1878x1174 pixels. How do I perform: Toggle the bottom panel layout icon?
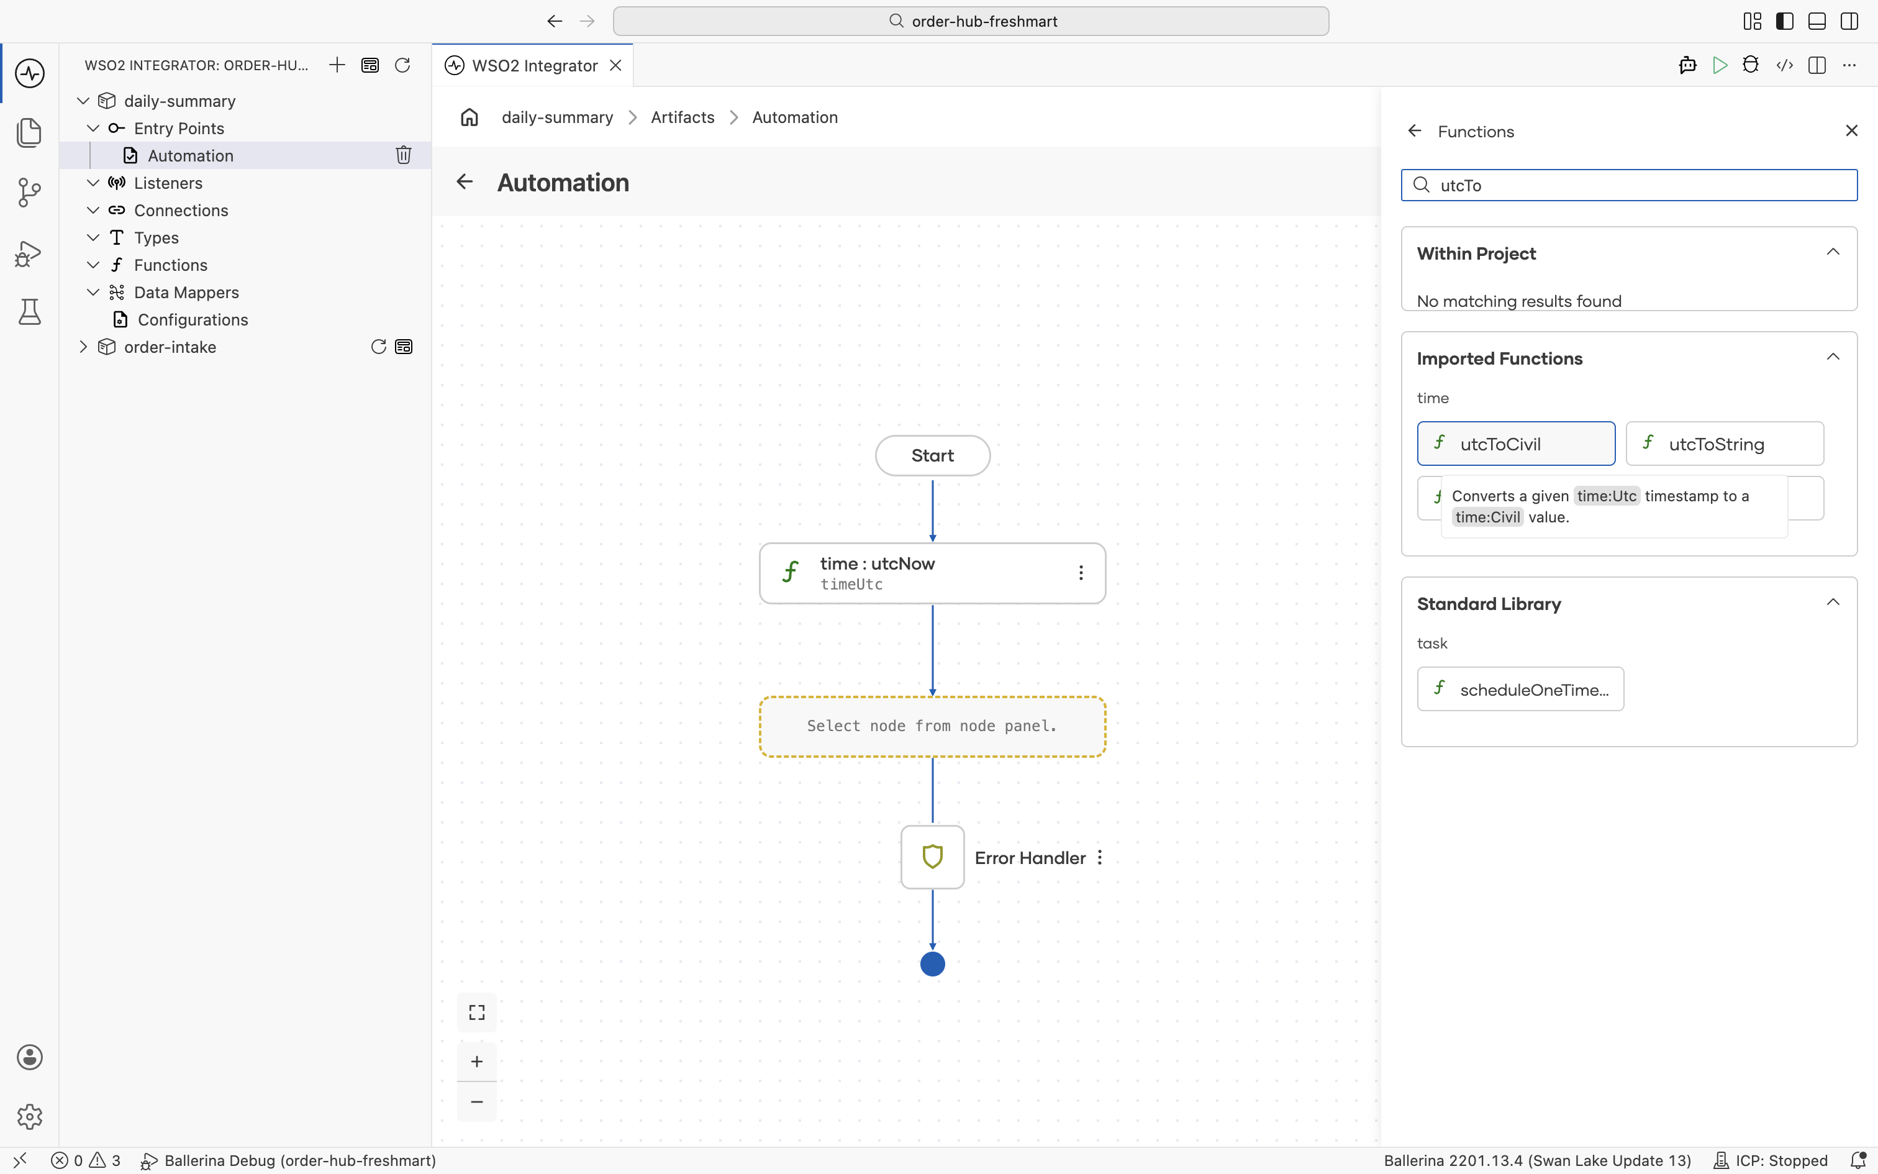(1817, 21)
